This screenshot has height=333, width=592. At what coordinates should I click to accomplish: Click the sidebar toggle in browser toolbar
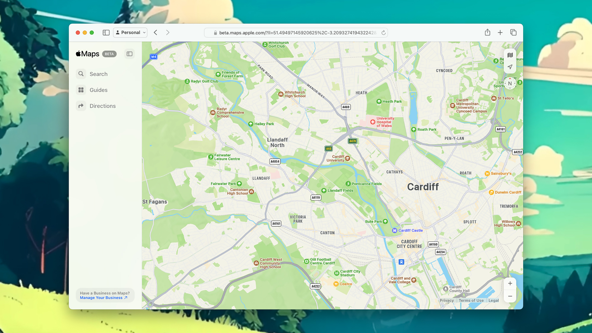(106, 33)
